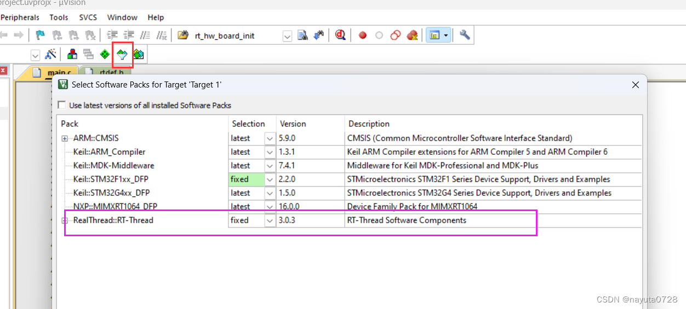Toggle enable breakpoint hollow circle icon
Viewport: 686px width, 309px height.
click(x=379, y=36)
